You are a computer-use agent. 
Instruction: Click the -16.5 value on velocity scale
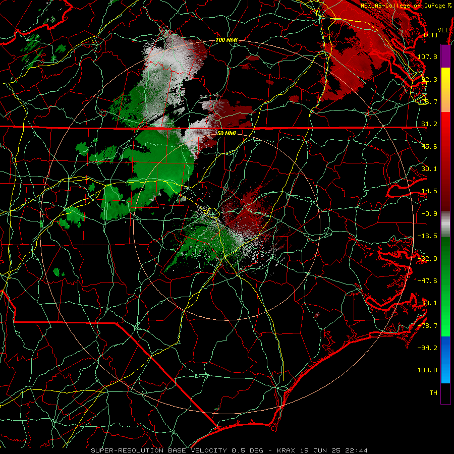point(427,236)
